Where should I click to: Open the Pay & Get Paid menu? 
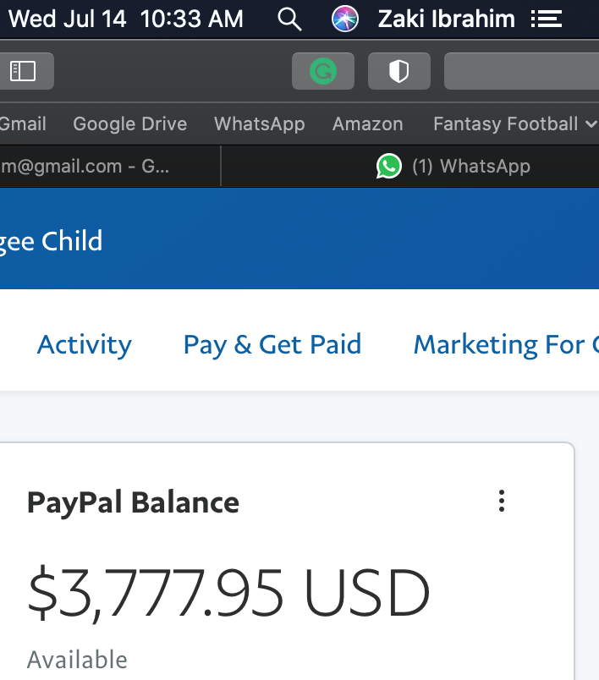pos(272,345)
